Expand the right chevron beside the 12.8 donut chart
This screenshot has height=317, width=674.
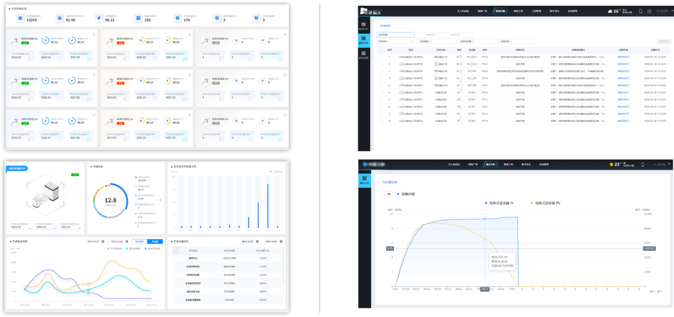(160, 200)
